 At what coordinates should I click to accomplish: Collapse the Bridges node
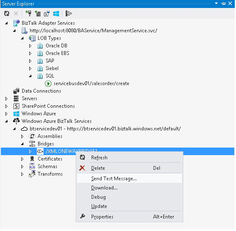point(22,144)
